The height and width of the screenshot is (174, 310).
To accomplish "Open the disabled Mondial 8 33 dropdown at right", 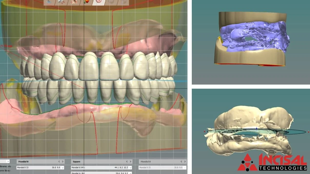I will click(x=163, y=167).
